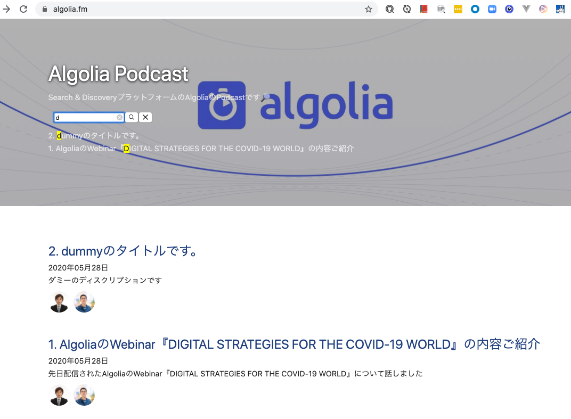Bookmark page with the star icon

coord(369,9)
